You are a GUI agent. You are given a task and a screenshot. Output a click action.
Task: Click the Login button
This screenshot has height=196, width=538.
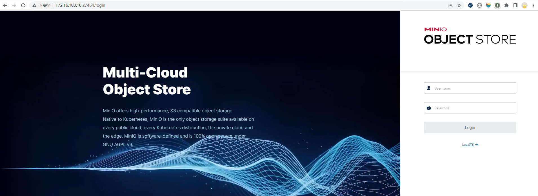470,127
